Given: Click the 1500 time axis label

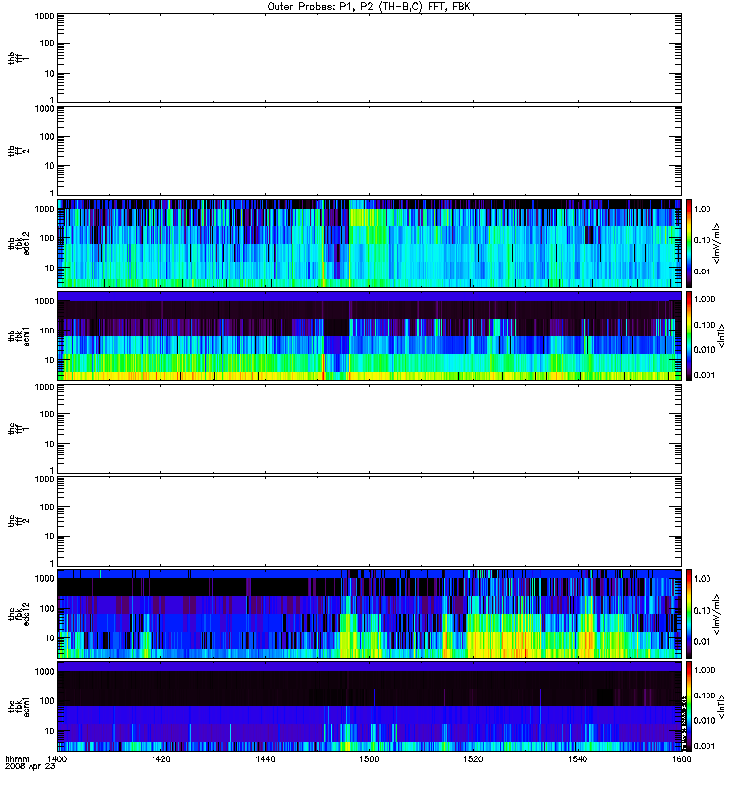Looking at the screenshot, I should tap(369, 758).
